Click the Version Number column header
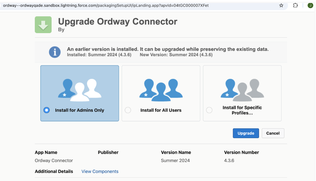 (x=242, y=153)
